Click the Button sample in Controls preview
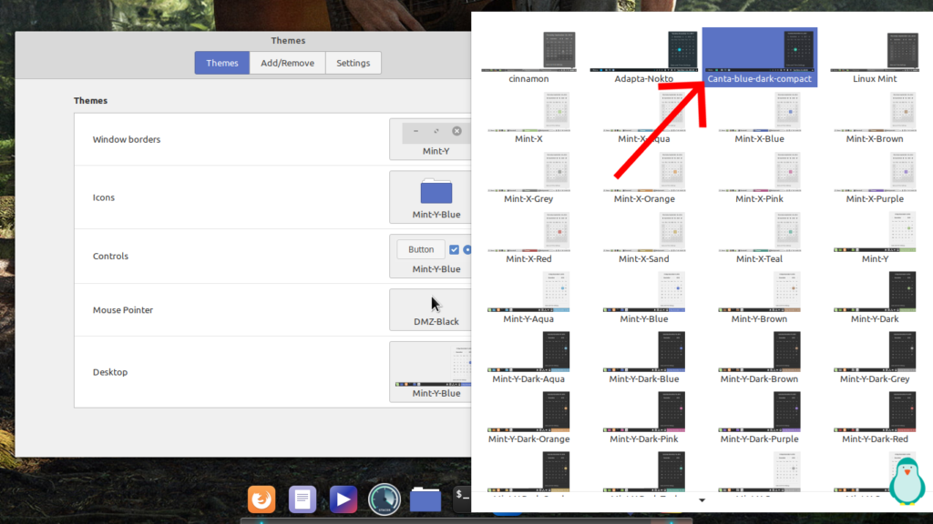 click(421, 249)
